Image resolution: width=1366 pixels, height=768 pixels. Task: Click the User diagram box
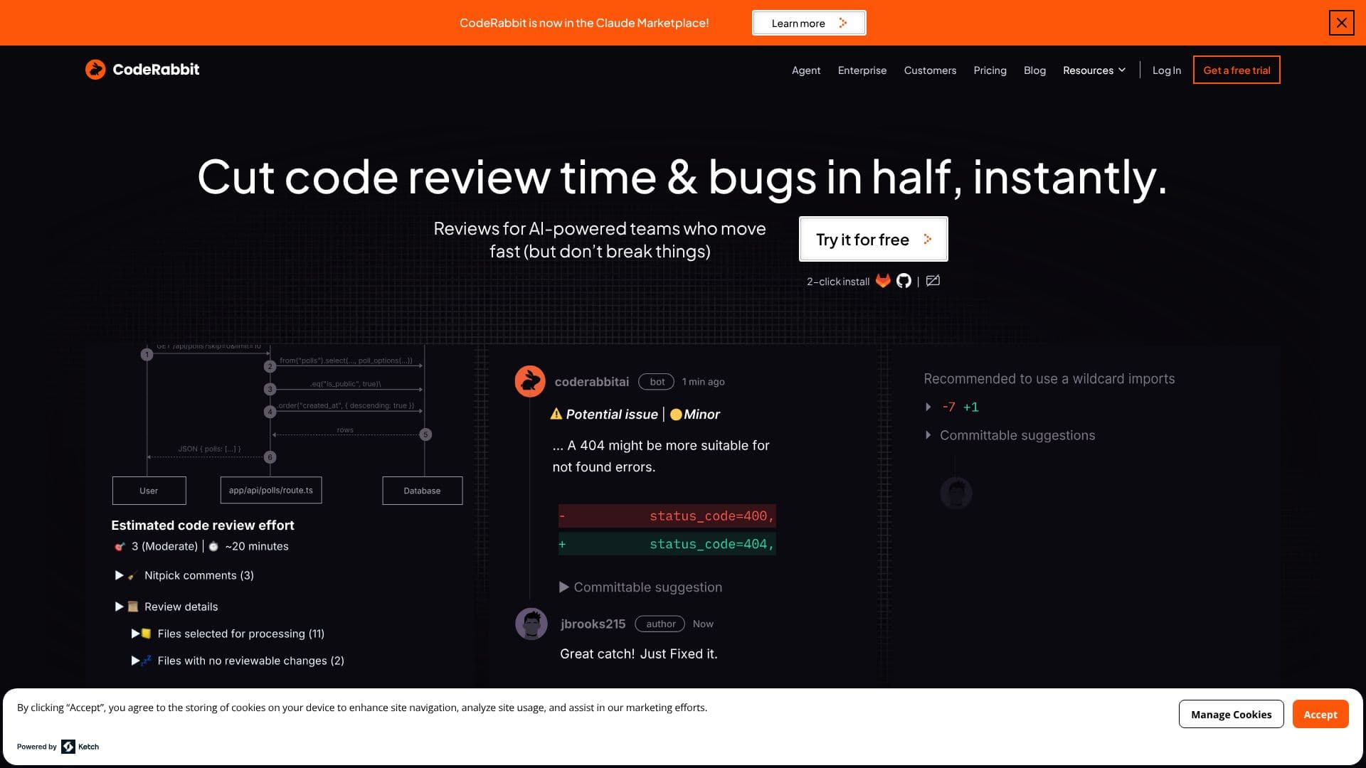click(x=149, y=491)
